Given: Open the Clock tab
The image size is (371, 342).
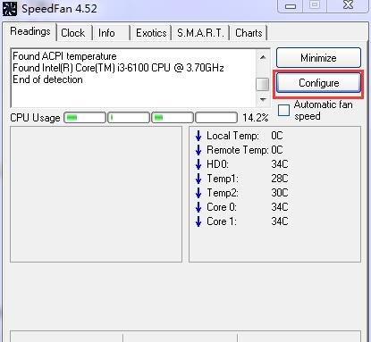Looking at the screenshot, I should click(73, 33).
